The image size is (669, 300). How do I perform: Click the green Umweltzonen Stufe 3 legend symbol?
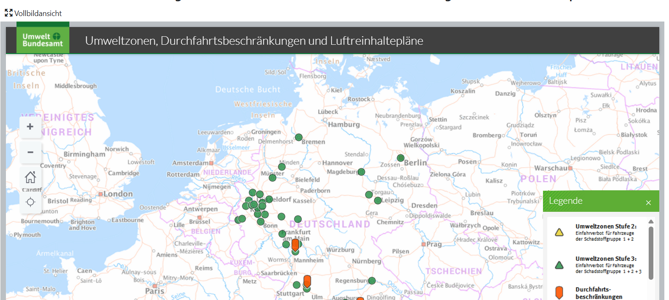[x=559, y=265]
